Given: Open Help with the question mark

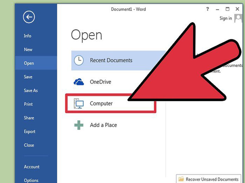Looking at the screenshot, I should (x=208, y=9).
